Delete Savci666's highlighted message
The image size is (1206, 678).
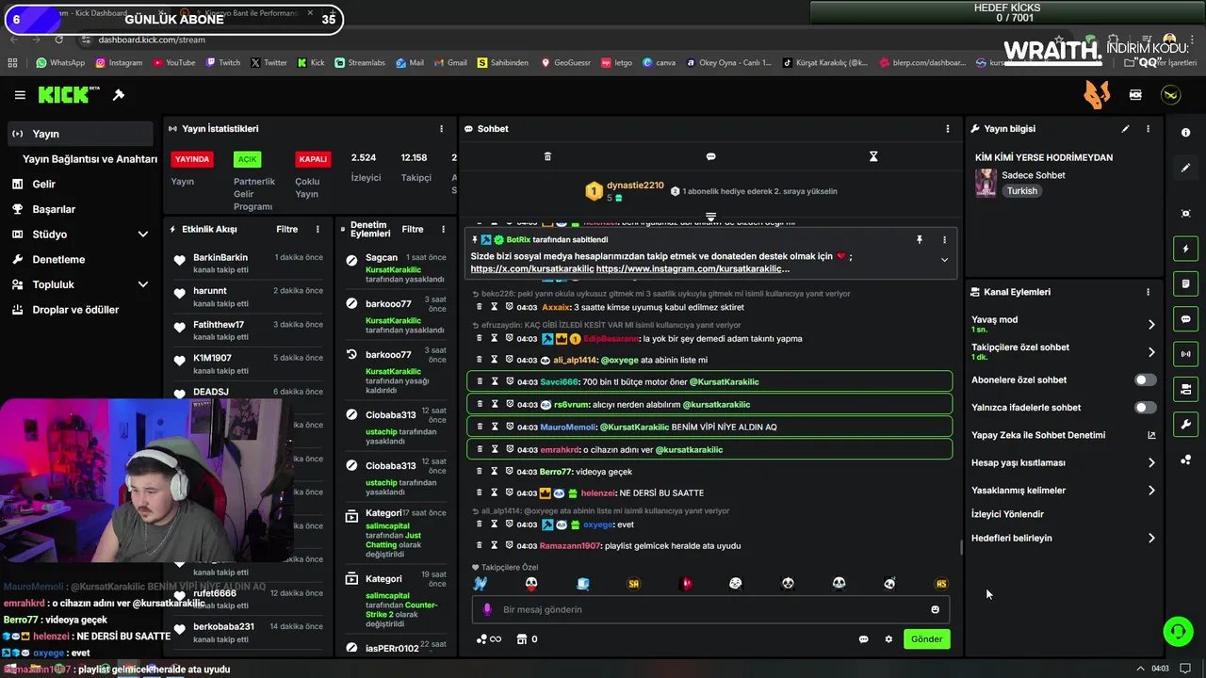click(x=480, y=381)
